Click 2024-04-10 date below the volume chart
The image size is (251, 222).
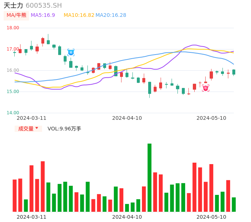point(127,217)
